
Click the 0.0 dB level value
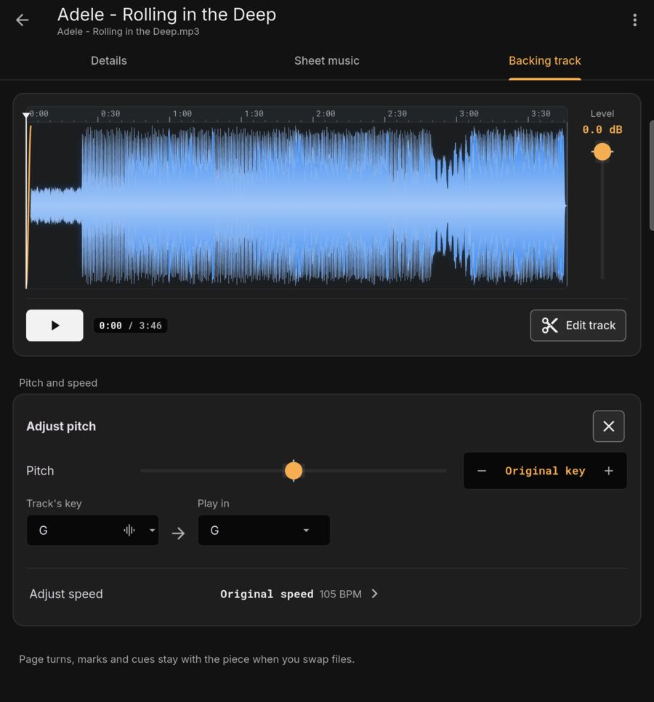(602, 130)
